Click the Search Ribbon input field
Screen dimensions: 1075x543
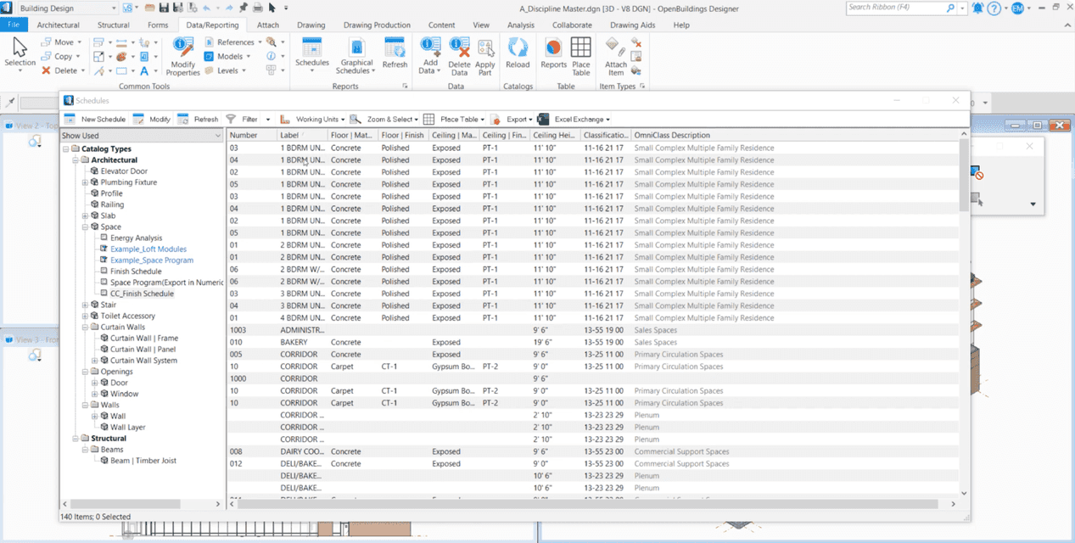tap(899, 8)
